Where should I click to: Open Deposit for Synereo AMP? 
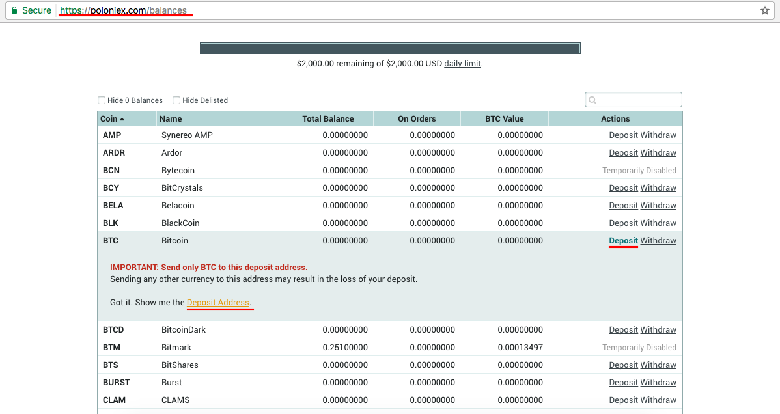[623, 135]
